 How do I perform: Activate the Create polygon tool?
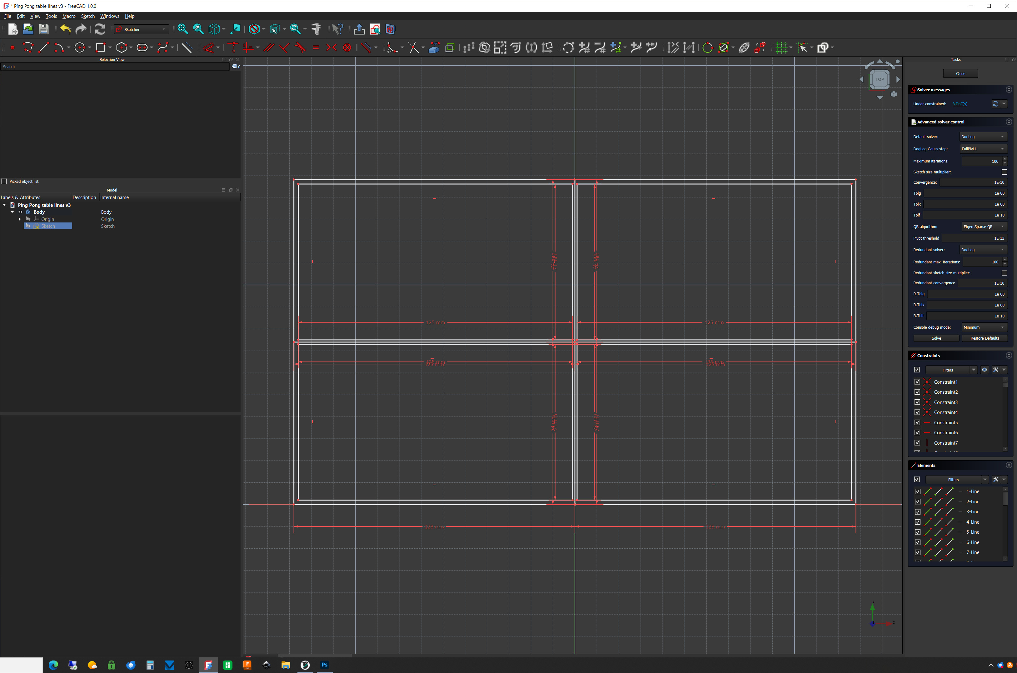pyautogui.click(x=122, y=47)
